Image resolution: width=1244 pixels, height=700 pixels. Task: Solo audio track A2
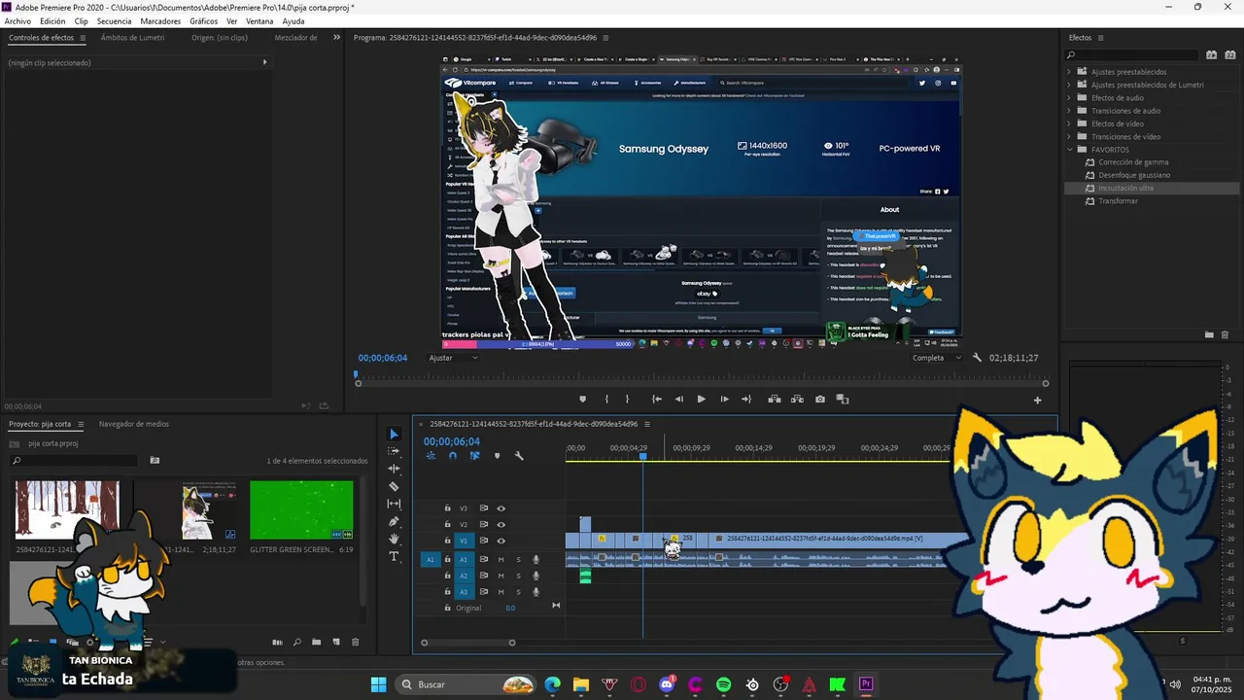pyautogui.click(x=518, y=576)
